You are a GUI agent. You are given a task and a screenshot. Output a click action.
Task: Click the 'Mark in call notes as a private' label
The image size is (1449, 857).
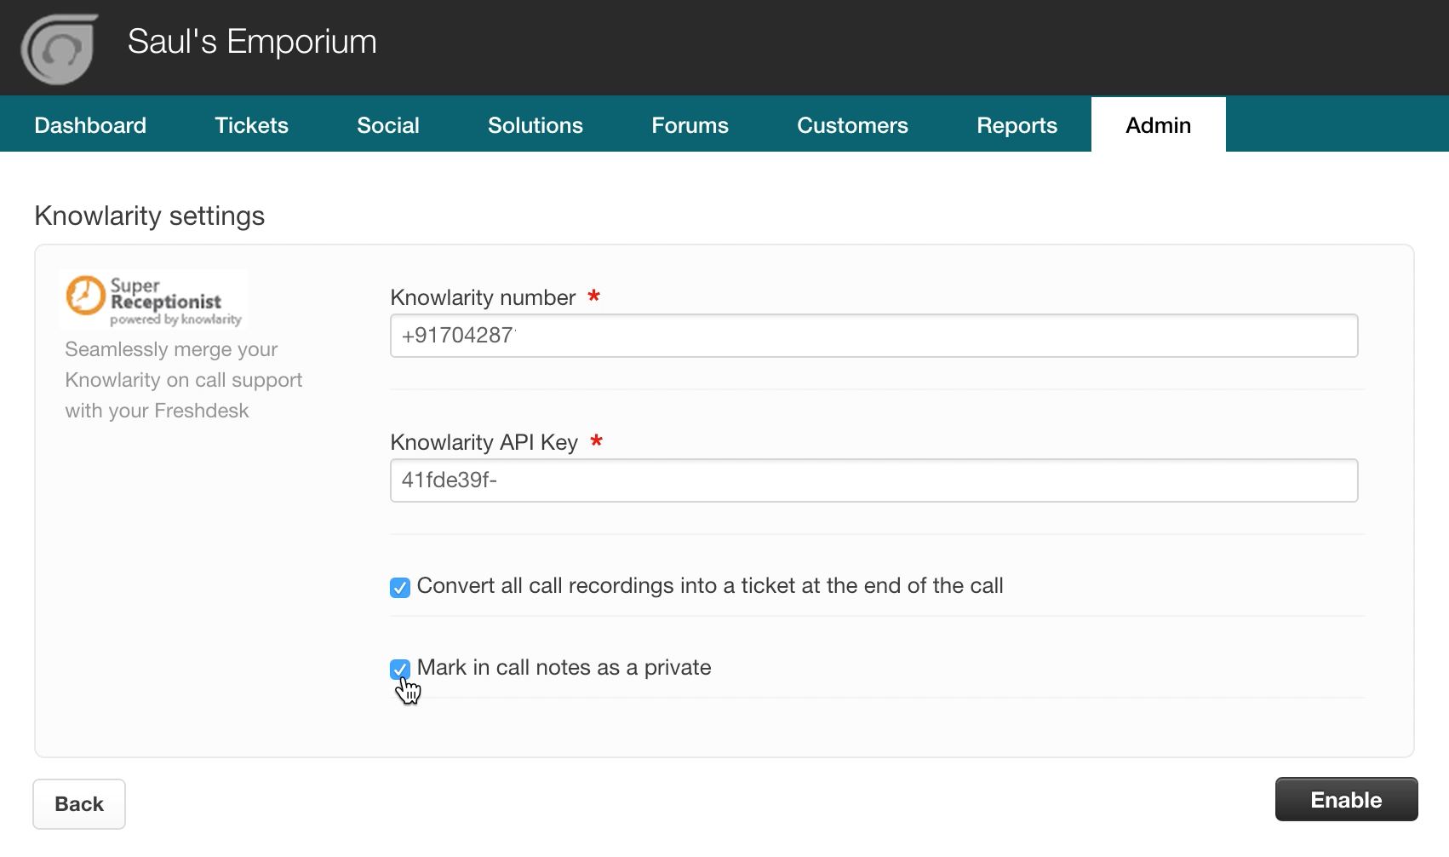click(x=564, y=667)
